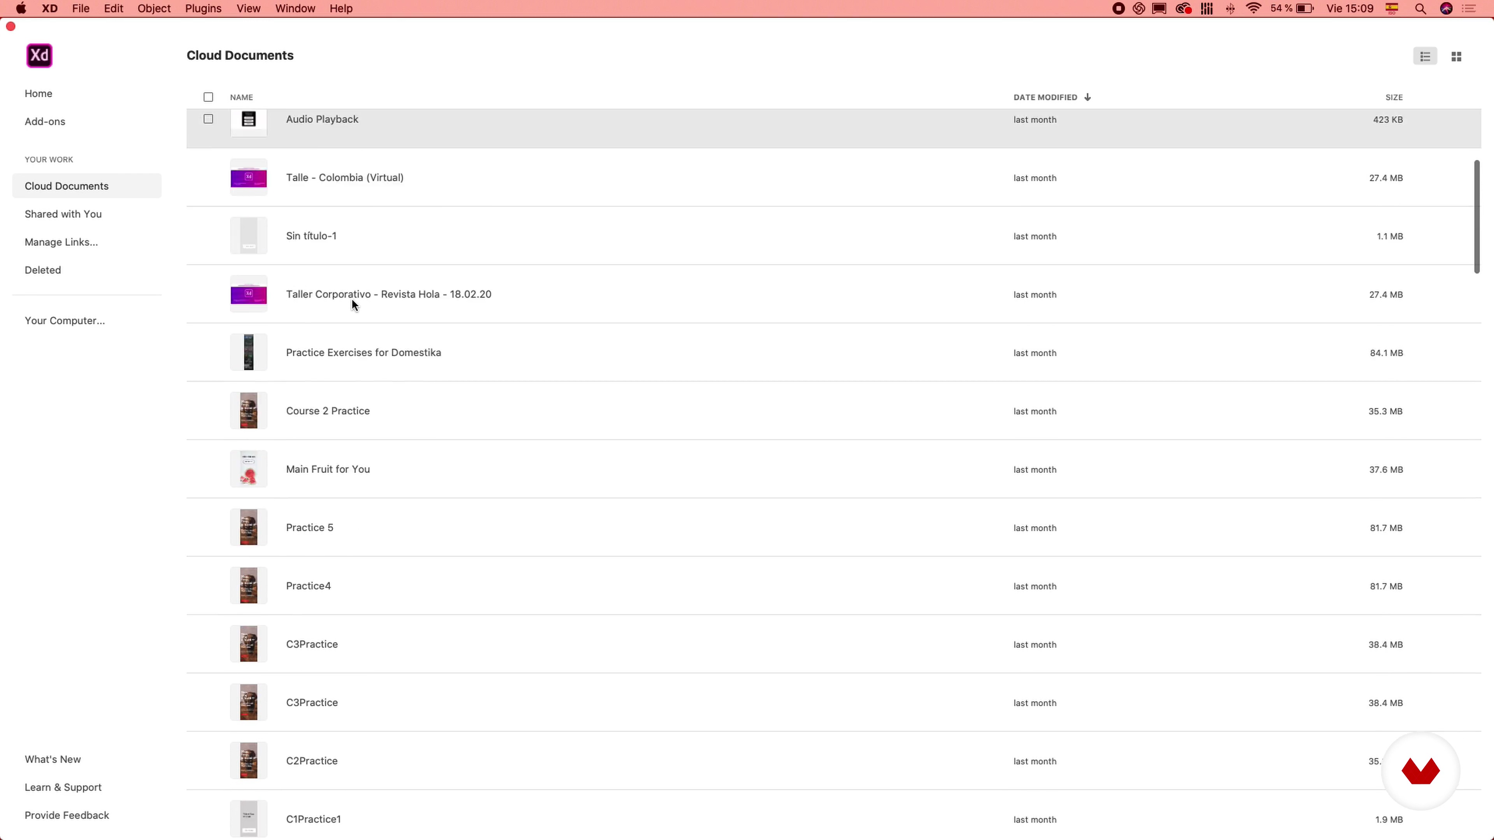Browse Your Computer for files

coord(65,320)
